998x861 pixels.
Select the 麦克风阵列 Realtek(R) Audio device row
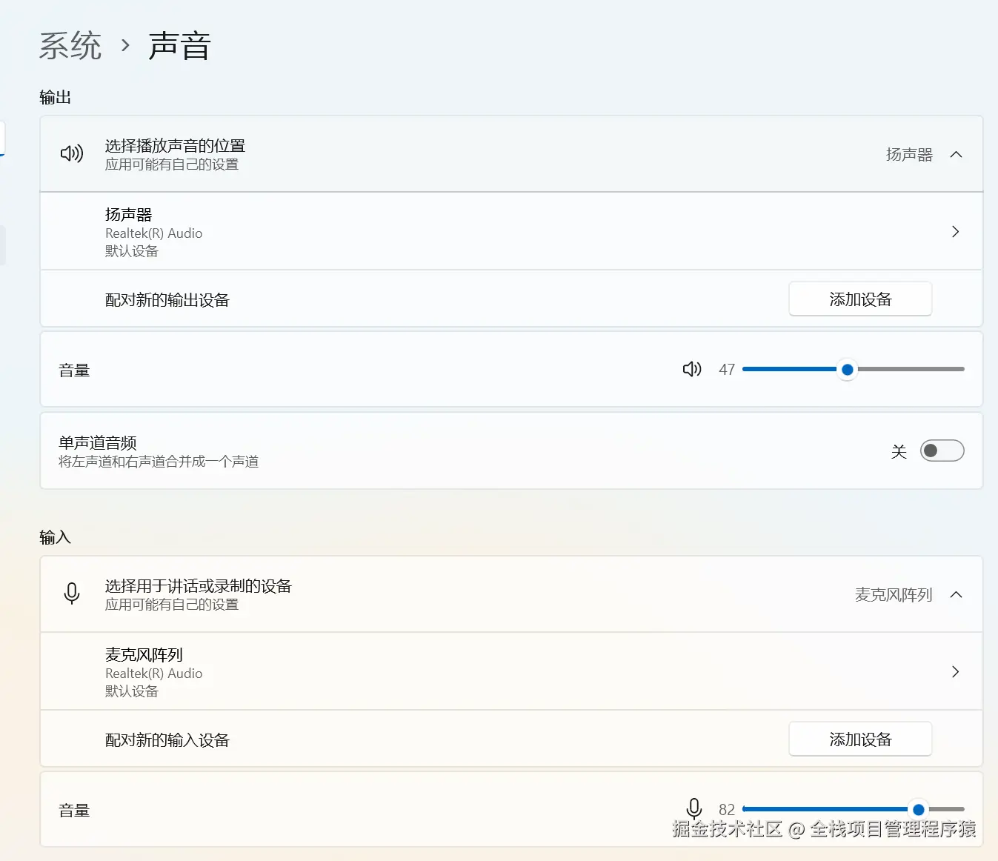point(445,671)
